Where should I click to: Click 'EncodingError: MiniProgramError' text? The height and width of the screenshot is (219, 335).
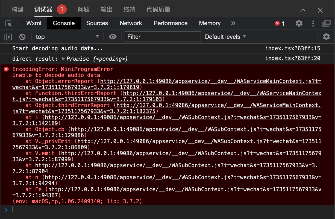(x=63, y=69)
